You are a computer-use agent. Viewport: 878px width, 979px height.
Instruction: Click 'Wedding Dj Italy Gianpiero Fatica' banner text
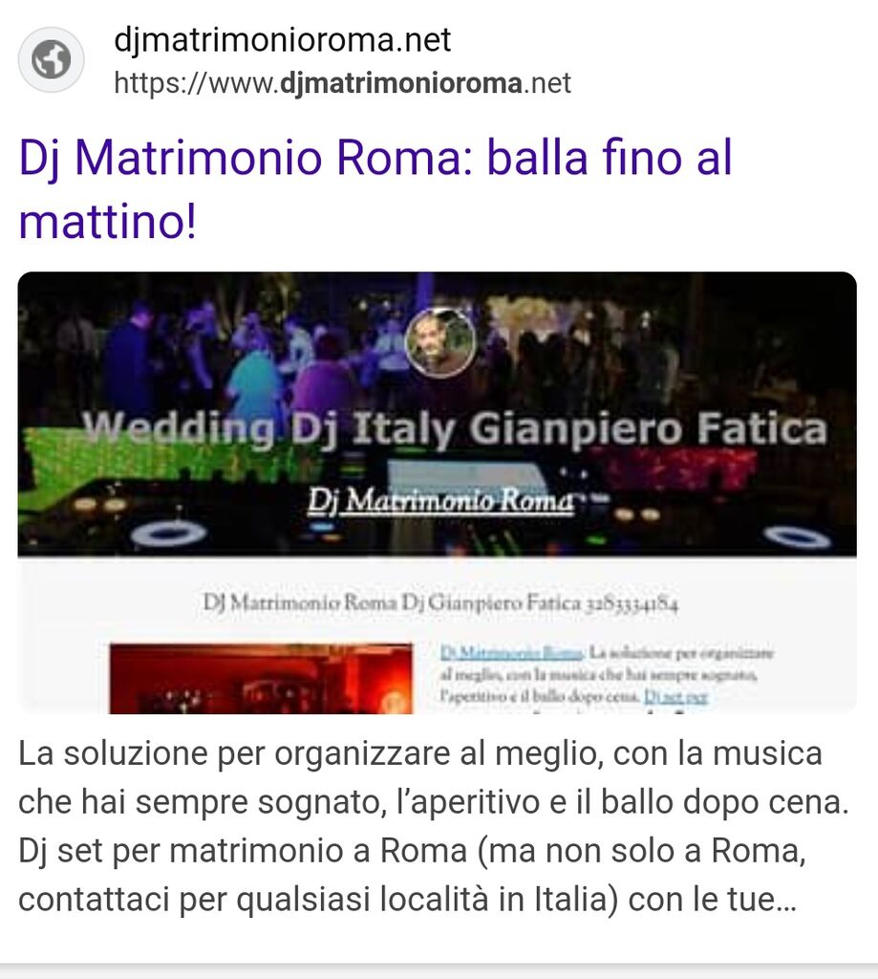(455, 429)
